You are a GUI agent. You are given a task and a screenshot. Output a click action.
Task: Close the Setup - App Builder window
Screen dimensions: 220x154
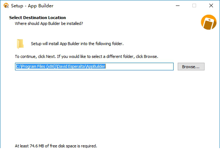click(x=211, y=6)
